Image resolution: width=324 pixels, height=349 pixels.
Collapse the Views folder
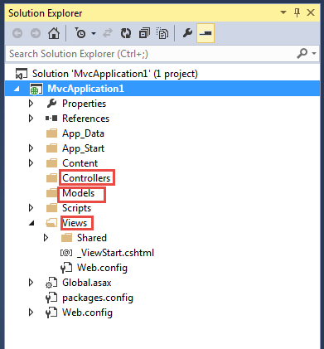pos(31,223)
